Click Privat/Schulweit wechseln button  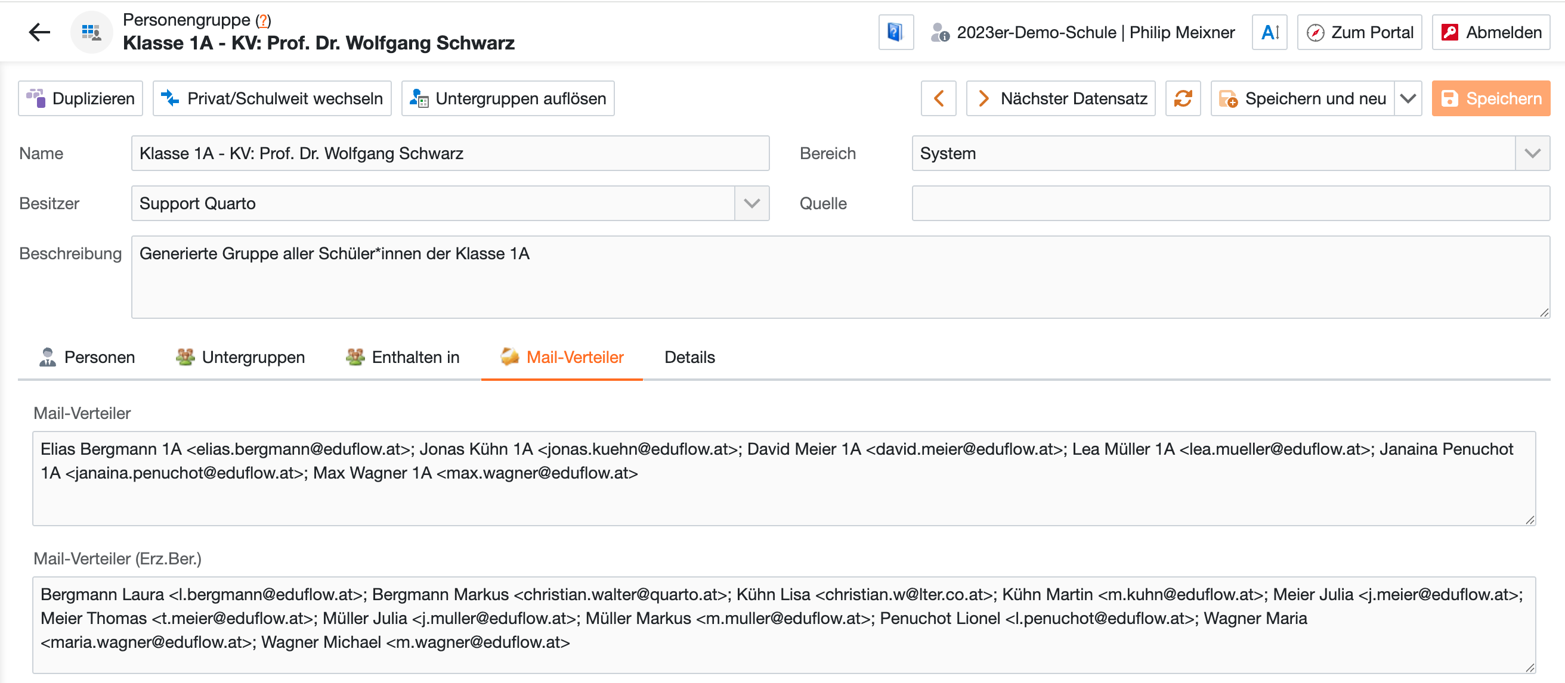point(271,98)
